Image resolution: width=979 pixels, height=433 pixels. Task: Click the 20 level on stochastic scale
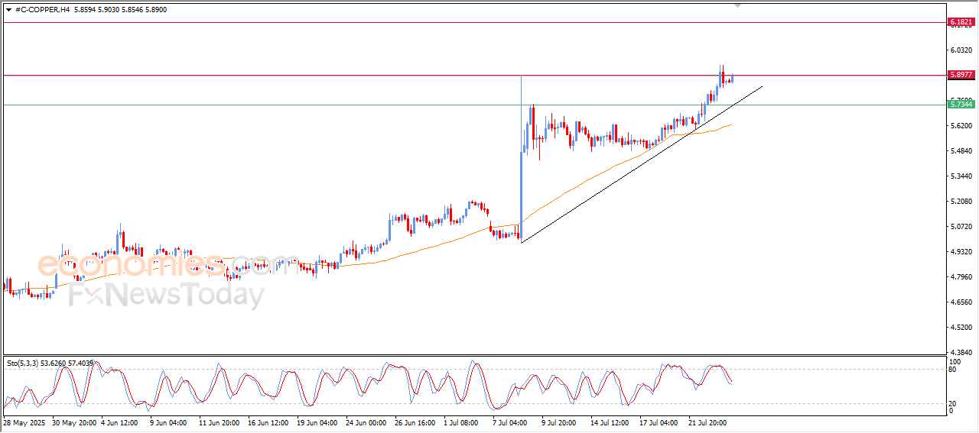click(953, 403)
